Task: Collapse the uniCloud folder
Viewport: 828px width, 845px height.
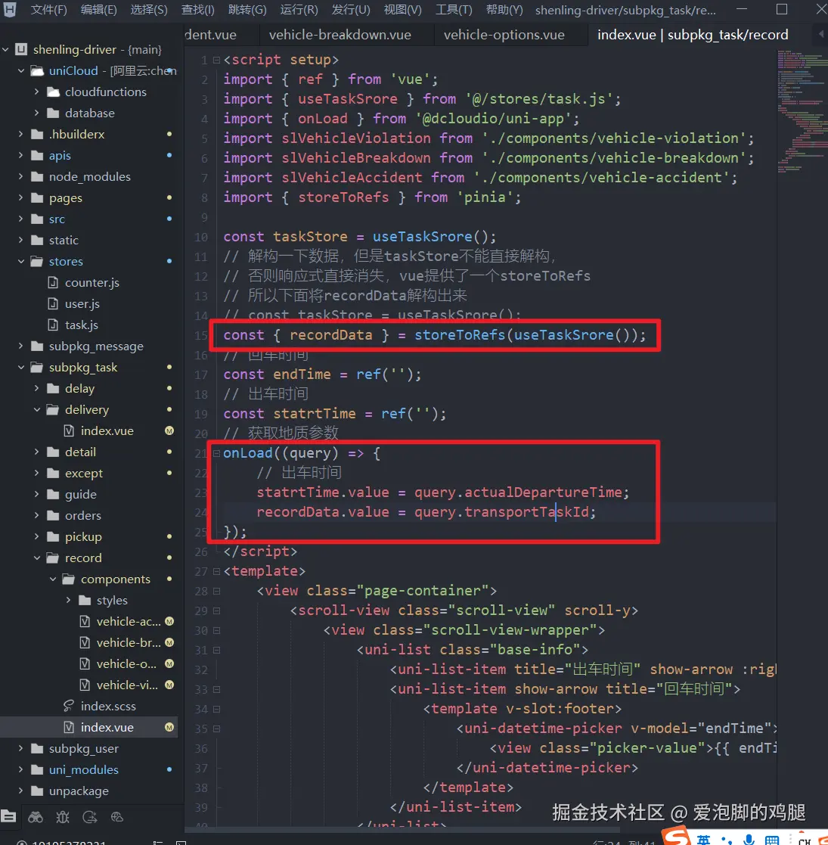Action: 21,70
